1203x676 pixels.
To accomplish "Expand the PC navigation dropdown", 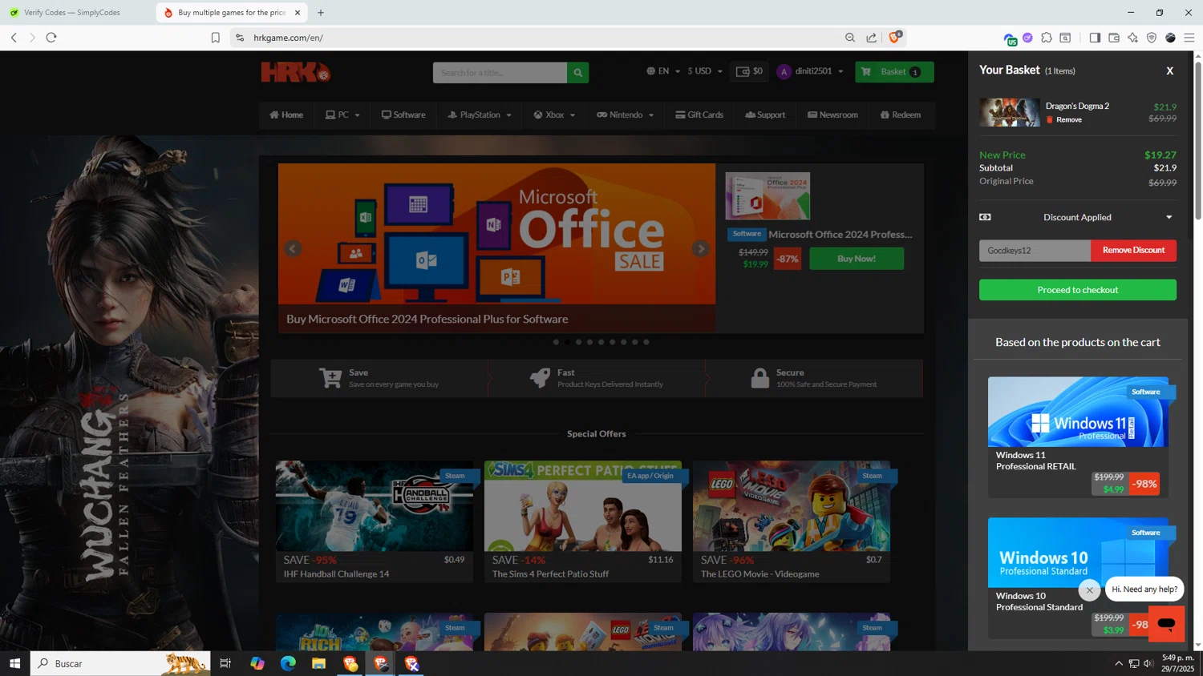I will (342, 115).
